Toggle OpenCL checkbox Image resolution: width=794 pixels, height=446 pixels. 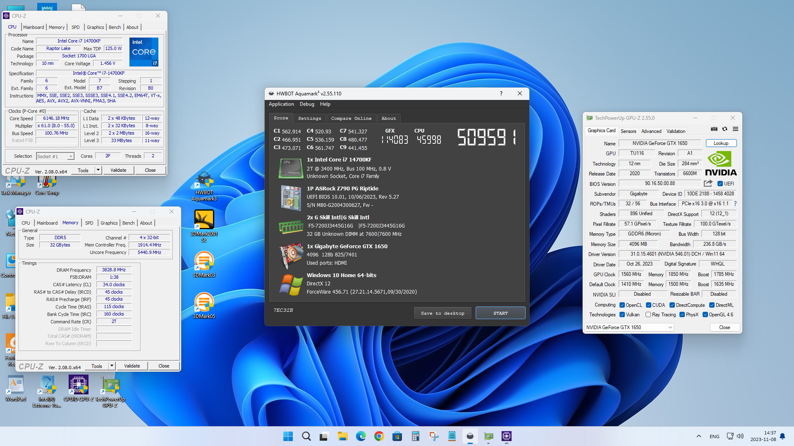point(622,305)
